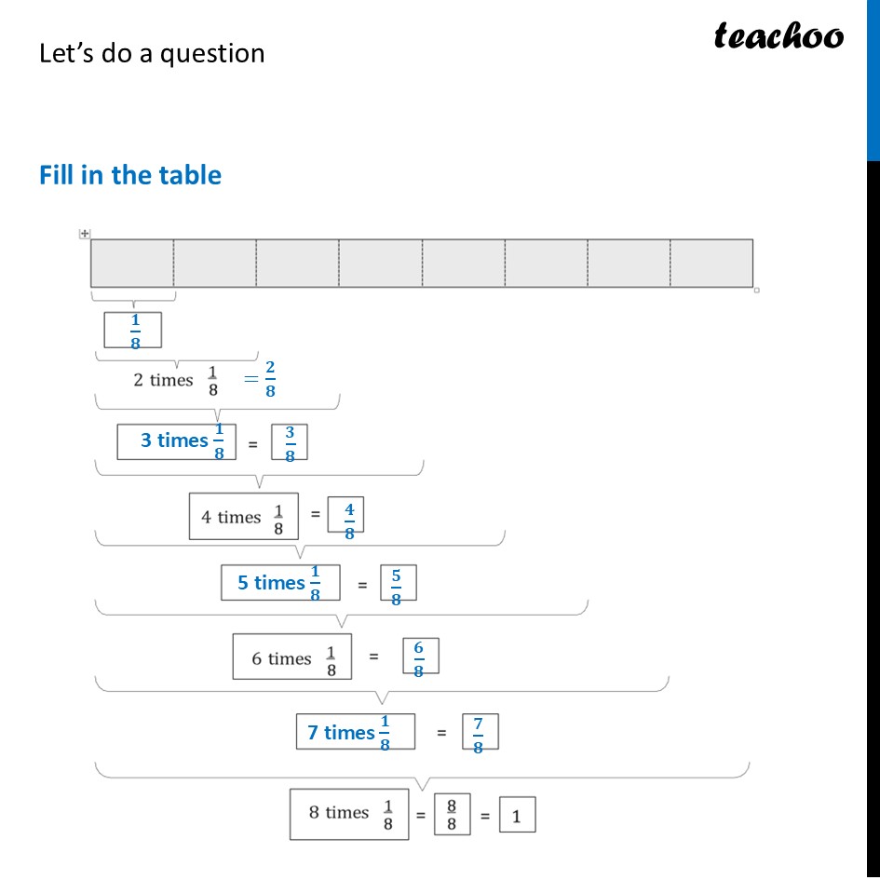This screenshot has height=880, width=880.
Task: Click the answer box showing 7/8
Action: (481, 731)
